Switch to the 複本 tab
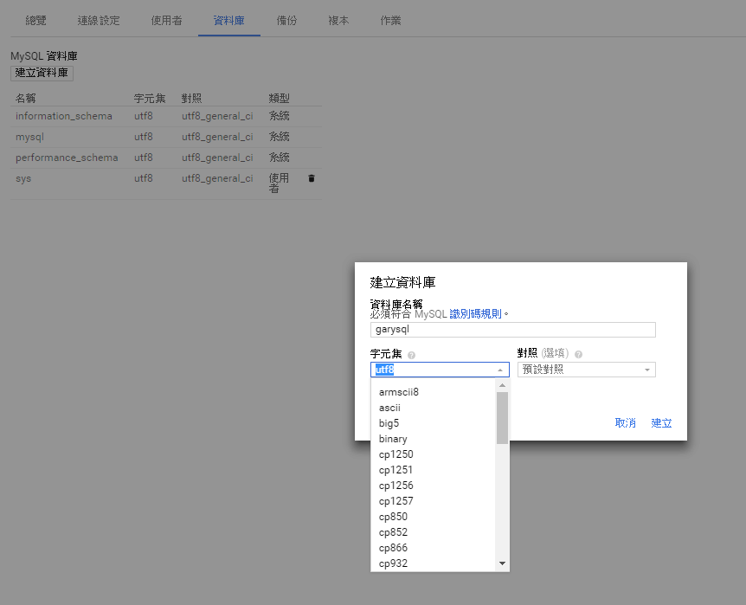 [338, 21]
